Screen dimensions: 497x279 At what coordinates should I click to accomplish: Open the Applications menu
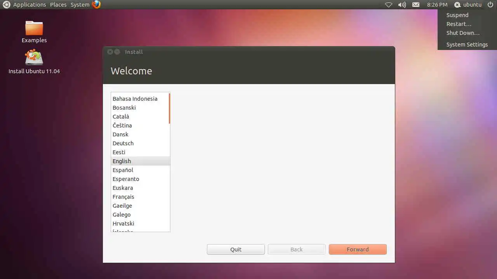pyautogui.click(x=30, y=5)
